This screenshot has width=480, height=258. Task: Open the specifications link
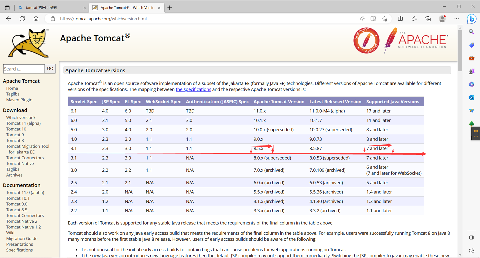[x=193, y=89]
